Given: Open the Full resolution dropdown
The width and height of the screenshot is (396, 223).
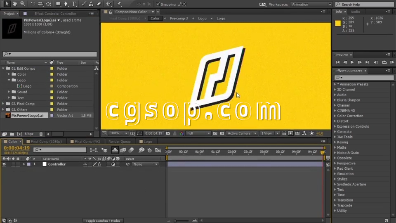Looking at the screenshot, I should 198,133.
